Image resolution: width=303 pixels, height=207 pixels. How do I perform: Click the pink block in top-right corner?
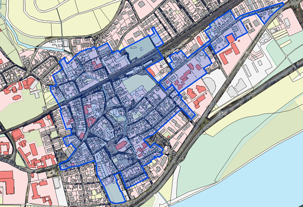tap(289, 19)
